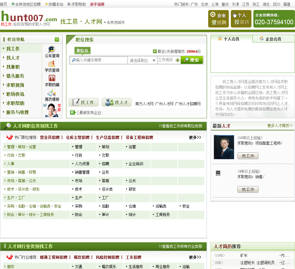The image size is (295, 269).
Task: Click the 矿长 resume recommendation entry
Action: point(244,255)
